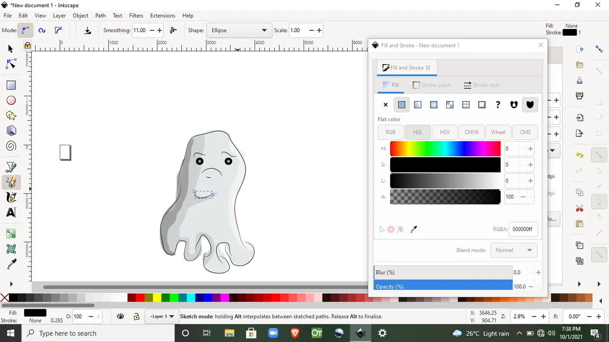Click the Lightness gradient slider
Image resolution: width=609 pixels, height=342 pixels.
tap(445, 180)
